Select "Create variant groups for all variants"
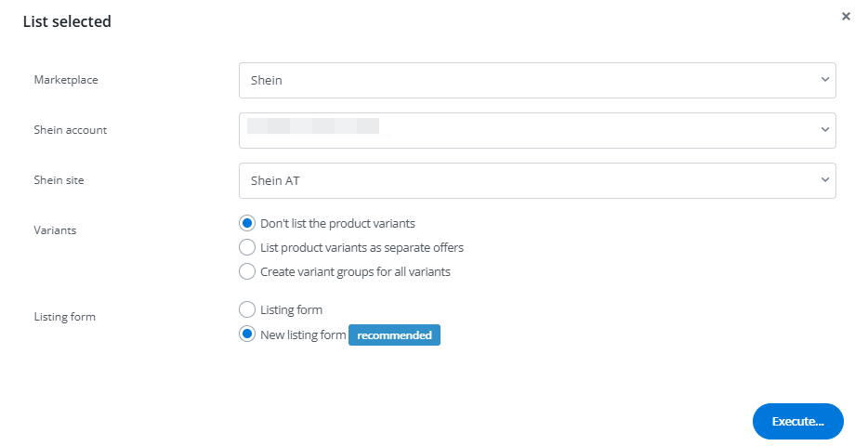The image size is (868, 446). tap(247, 271)
